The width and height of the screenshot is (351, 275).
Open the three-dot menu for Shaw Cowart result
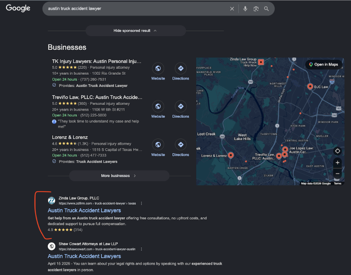click(141, 249)
